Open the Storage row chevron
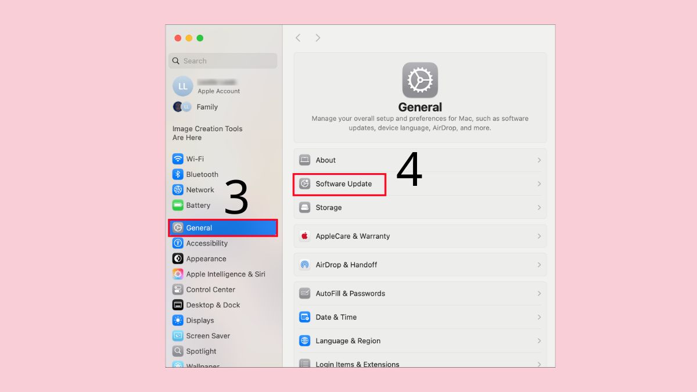This screenshot has width=697, height=392. click(539, 207)
